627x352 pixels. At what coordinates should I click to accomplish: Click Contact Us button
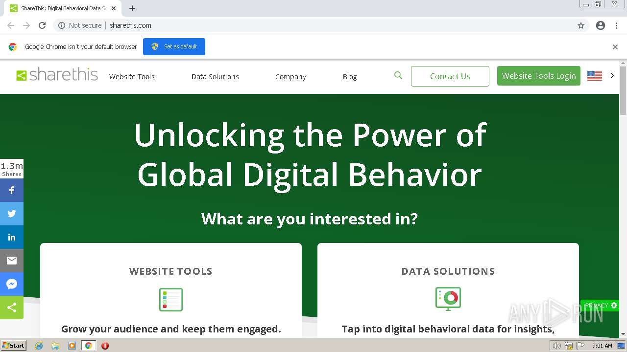click(450, 76)
